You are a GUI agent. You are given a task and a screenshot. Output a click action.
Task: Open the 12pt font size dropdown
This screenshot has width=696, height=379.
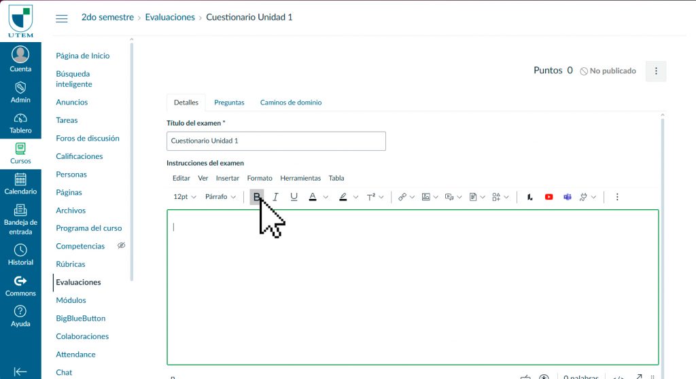click(x=184, y=197)
